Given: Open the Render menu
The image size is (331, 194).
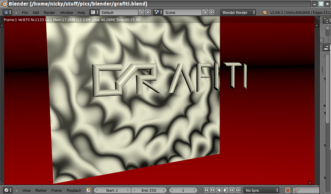Looking at the screenshot, I should click(49, 13).
